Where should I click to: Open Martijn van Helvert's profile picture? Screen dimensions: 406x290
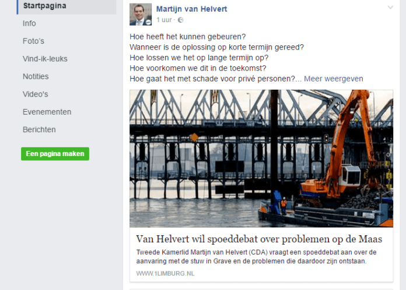[x=141, y=15]
